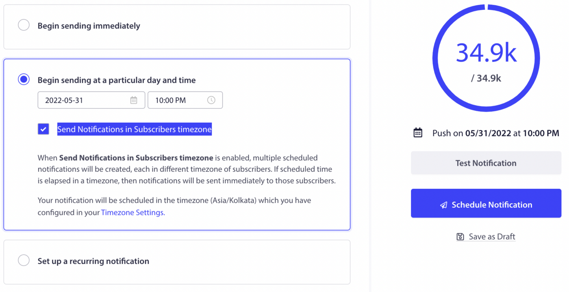Click the time field showing 10:00 PM
Screen dimensions: 569x292
(185, 100)
